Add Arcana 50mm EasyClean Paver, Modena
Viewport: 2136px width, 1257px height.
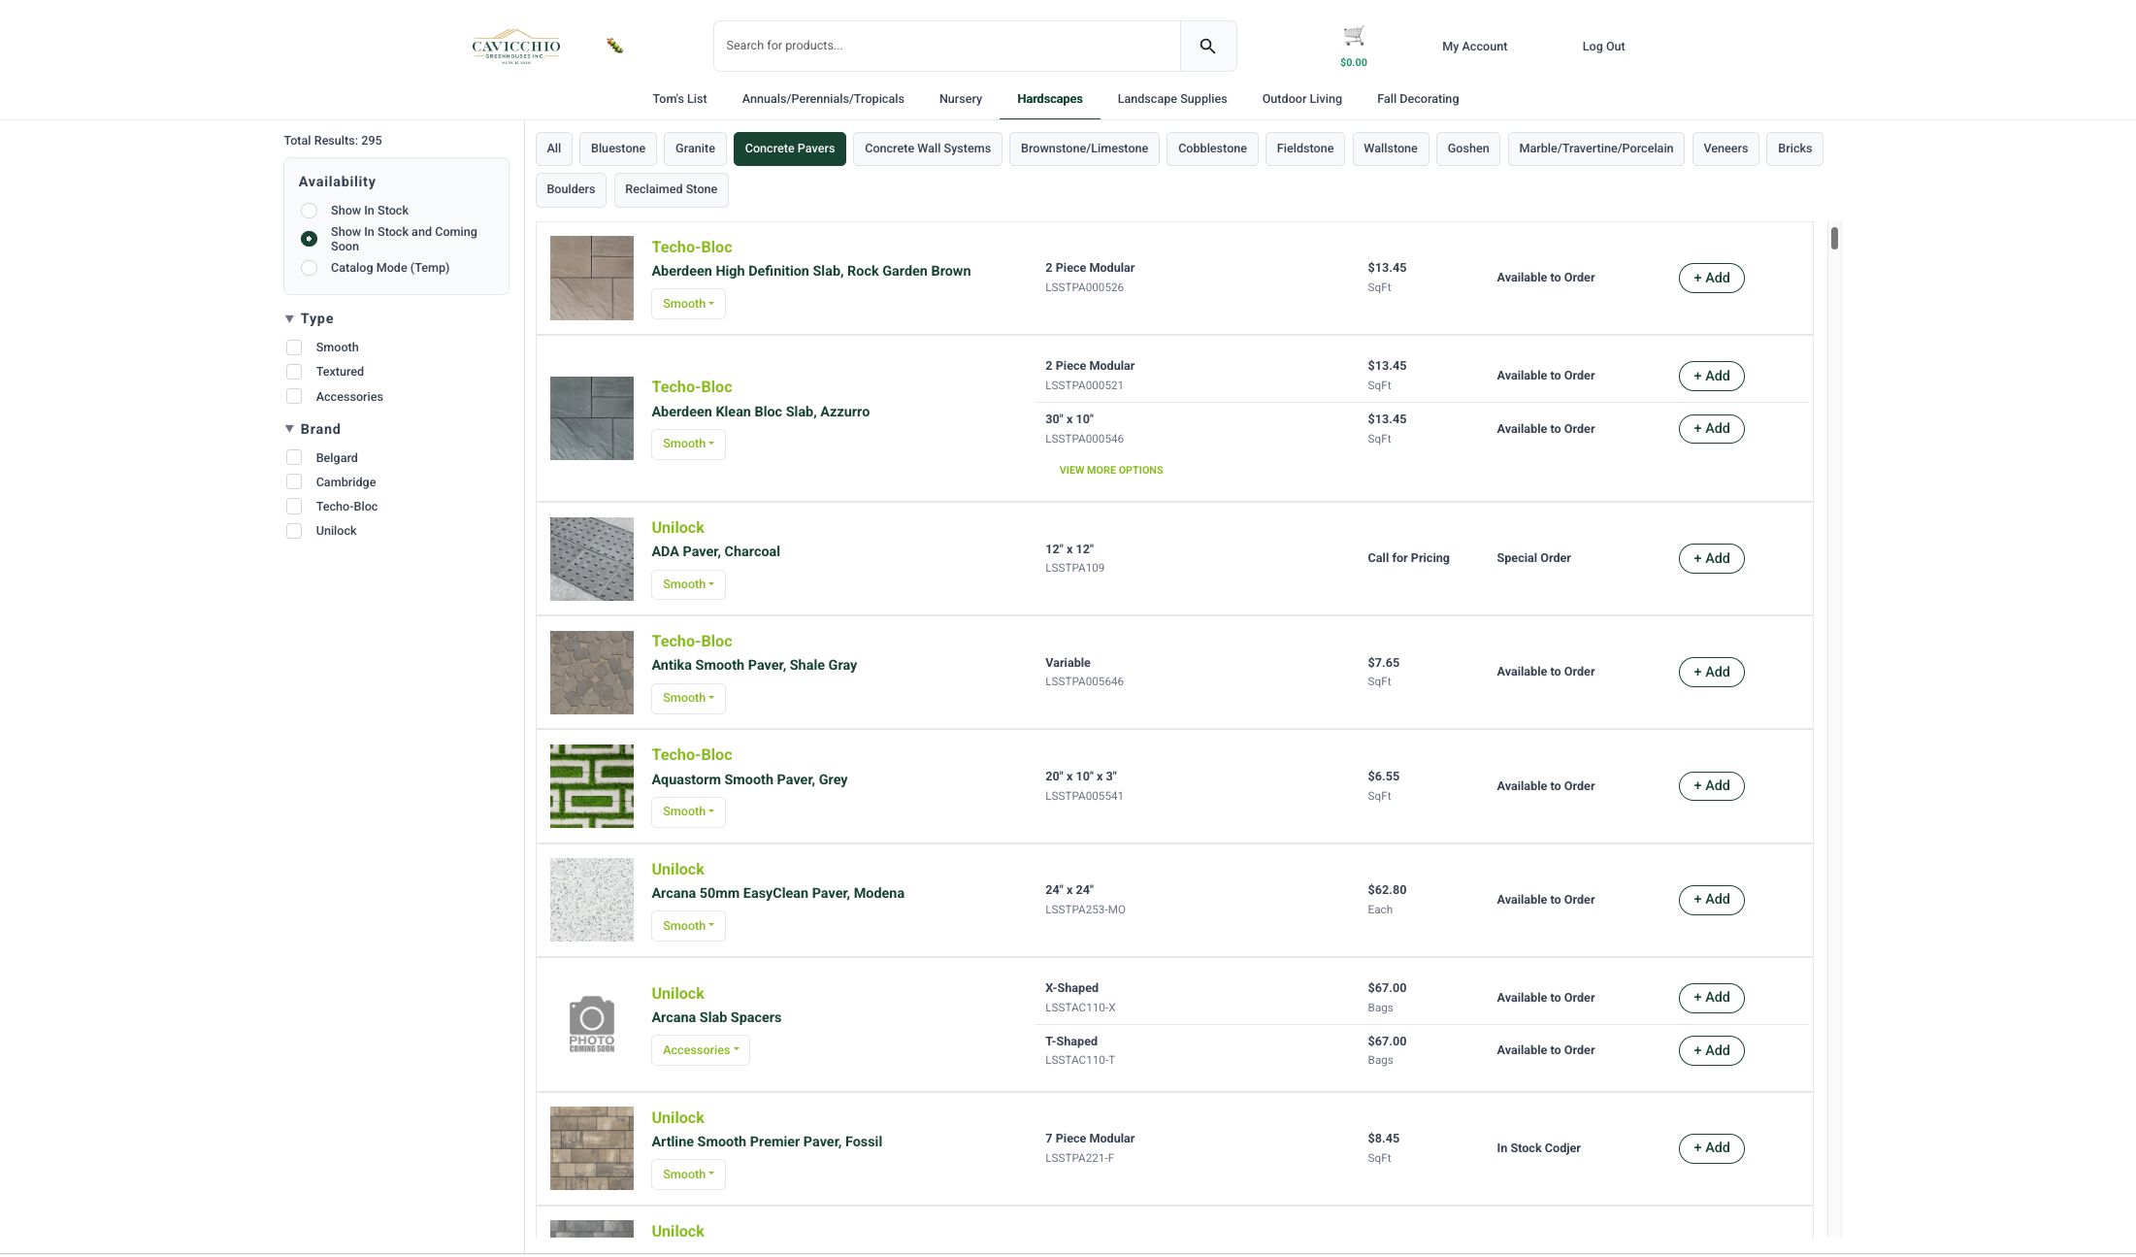(x=1712, y=900)
